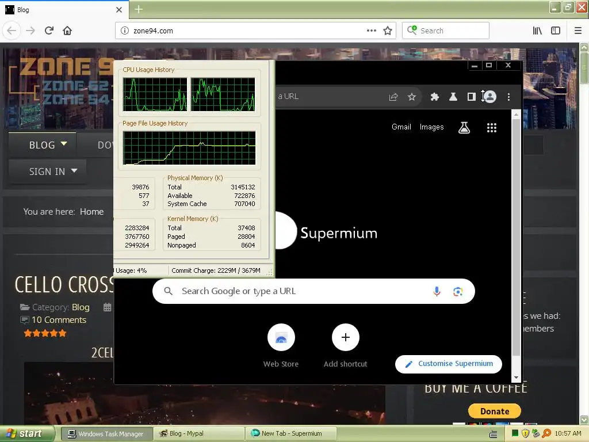Image resolution: width=589 pixels, height=442 pixels.
Task: Click Physical Memory Total value 3145132
Action: pos(243,187)
